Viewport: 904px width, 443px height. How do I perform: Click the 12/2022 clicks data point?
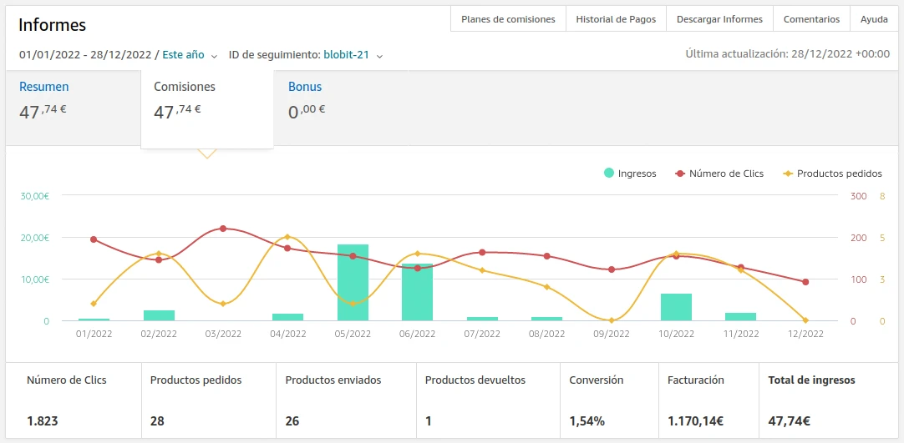point(805,282)
